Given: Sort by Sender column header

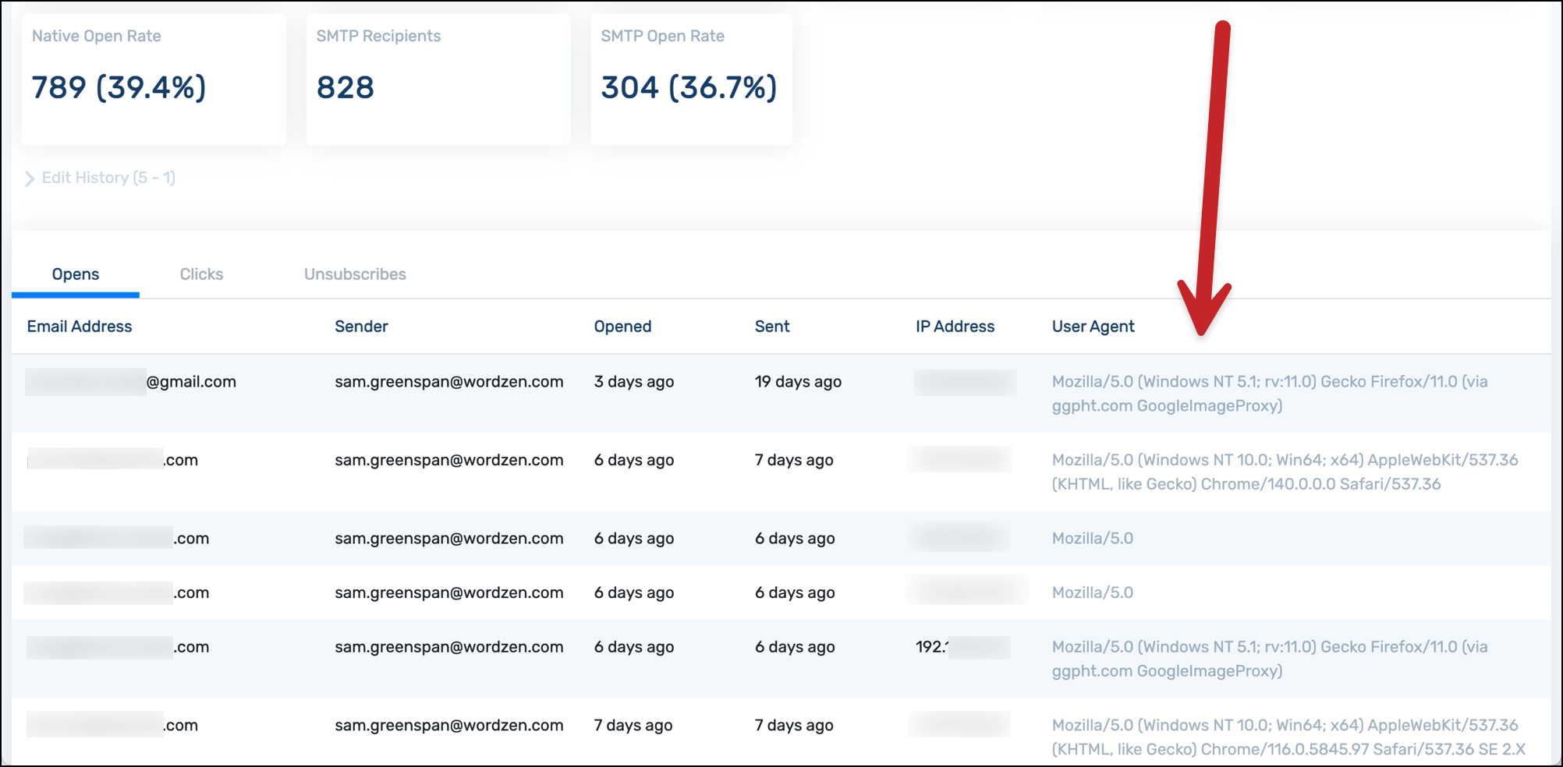Looking at the screenshot, I should (x=361, y=327).
